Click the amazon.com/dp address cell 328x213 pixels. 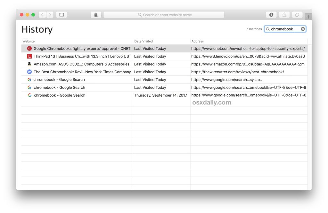pos(248,64)
